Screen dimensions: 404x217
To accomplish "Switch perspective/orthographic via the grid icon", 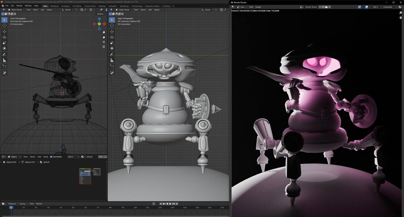I will point(104,47).
